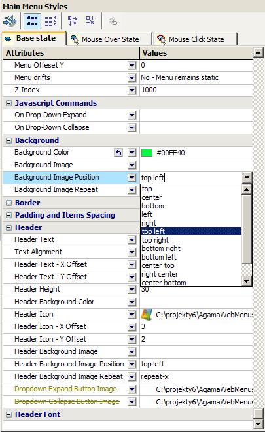
Task: Click the greyed-out undo toolbar icon
Action: [113, 21]
